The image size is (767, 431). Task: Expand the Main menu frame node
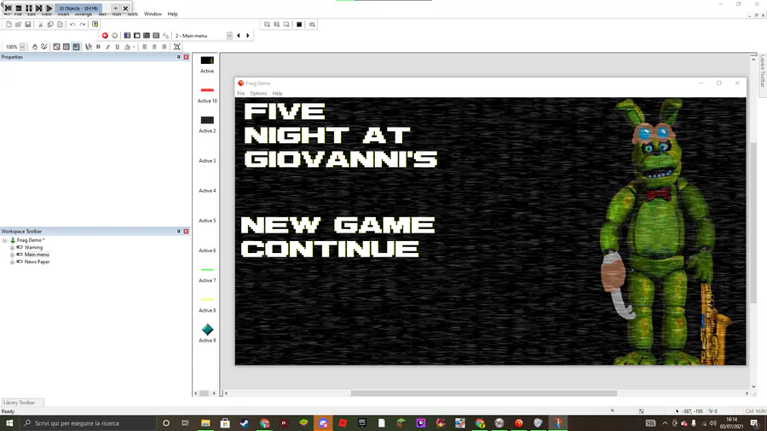pyautogui.click(x=12, y=255)
